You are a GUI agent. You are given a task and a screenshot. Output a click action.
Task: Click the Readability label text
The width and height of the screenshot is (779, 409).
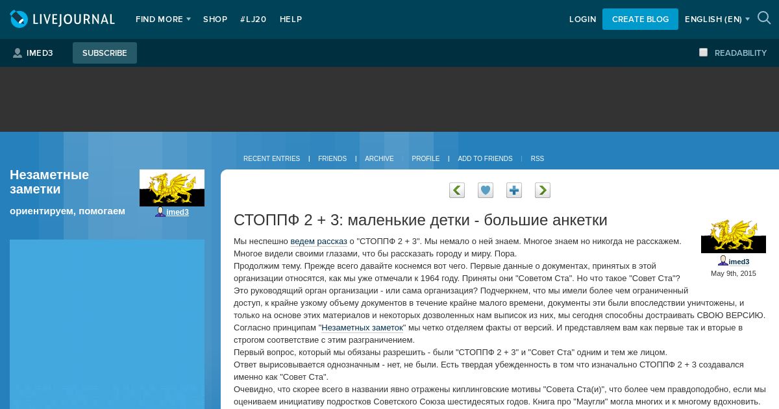click(741, 53)
